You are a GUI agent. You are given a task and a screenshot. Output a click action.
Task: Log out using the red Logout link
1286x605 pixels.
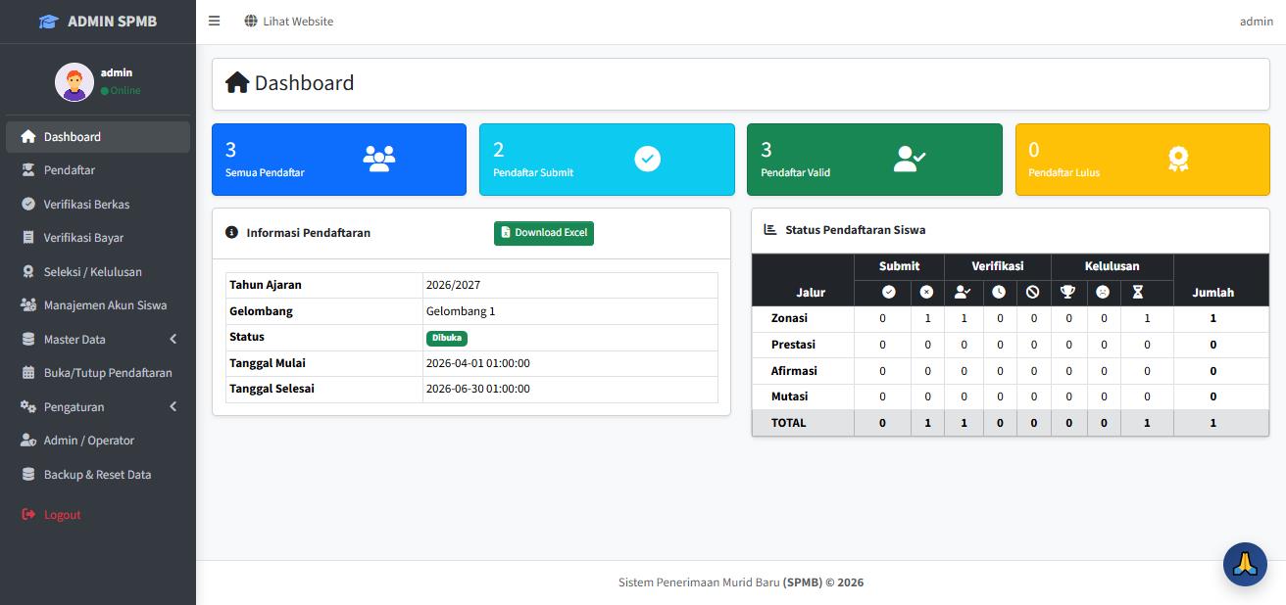62,514
